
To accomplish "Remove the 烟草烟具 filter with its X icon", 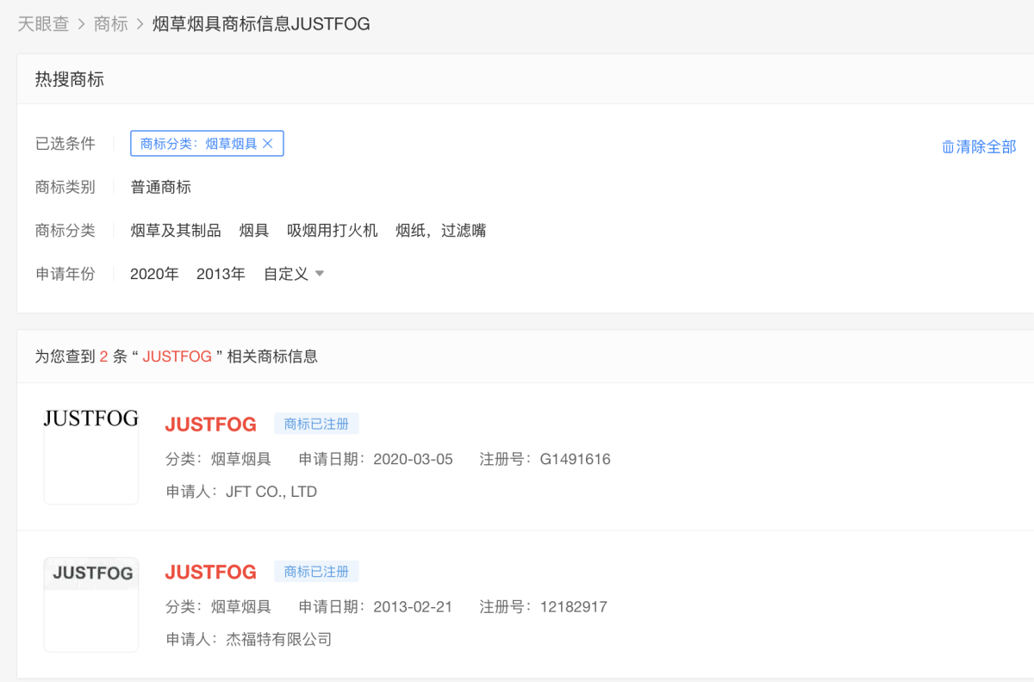I will [267, 144].
